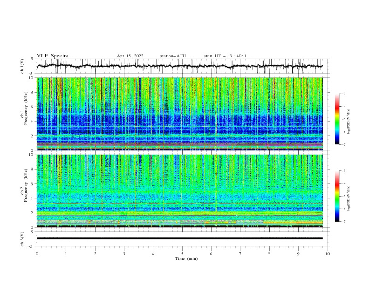Screen dimensions: 369x285
Task: Click time axis tick label "6"
Action: [211, 254]
